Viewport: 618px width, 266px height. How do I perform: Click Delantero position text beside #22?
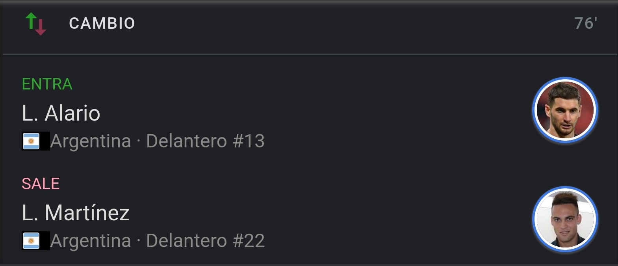(x=186, y=241)
